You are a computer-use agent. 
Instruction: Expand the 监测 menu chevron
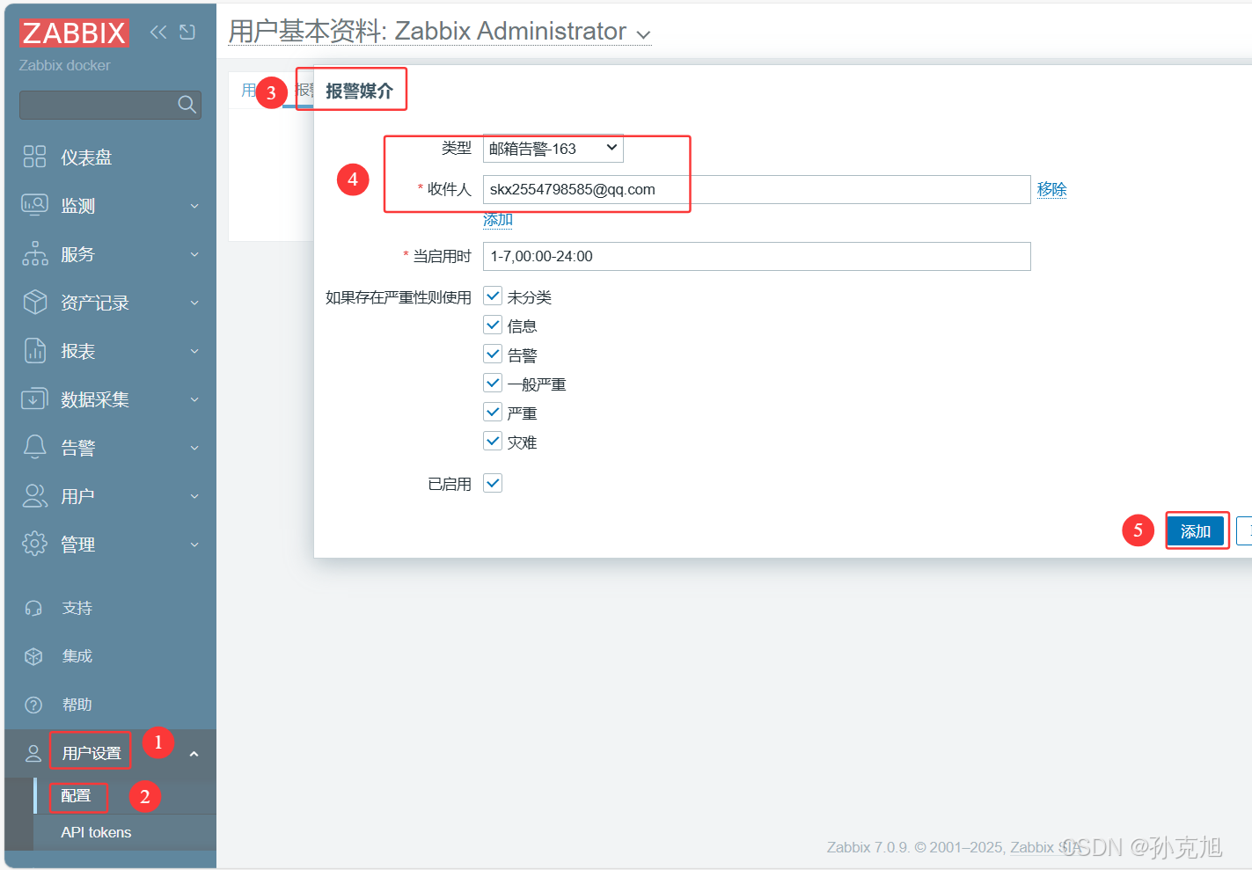click(x=194, y=206)
